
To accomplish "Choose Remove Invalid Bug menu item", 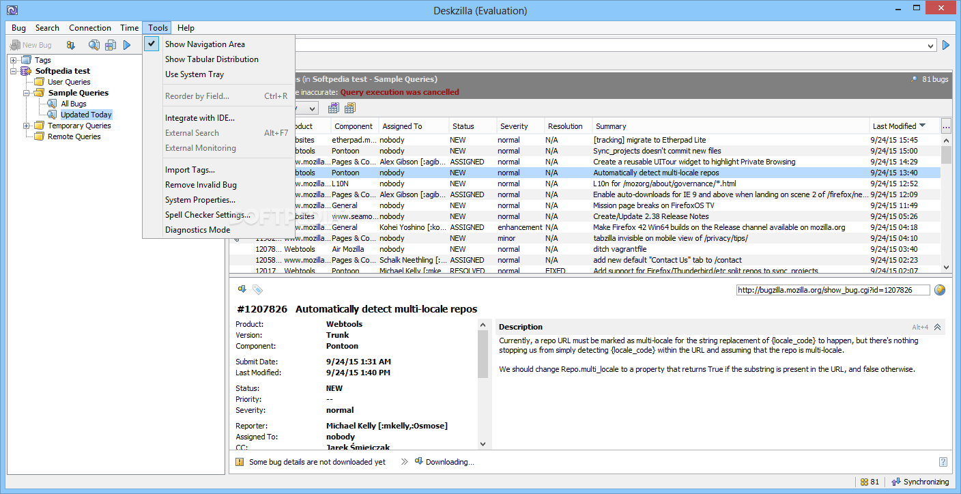I will [x=218, y=185].
